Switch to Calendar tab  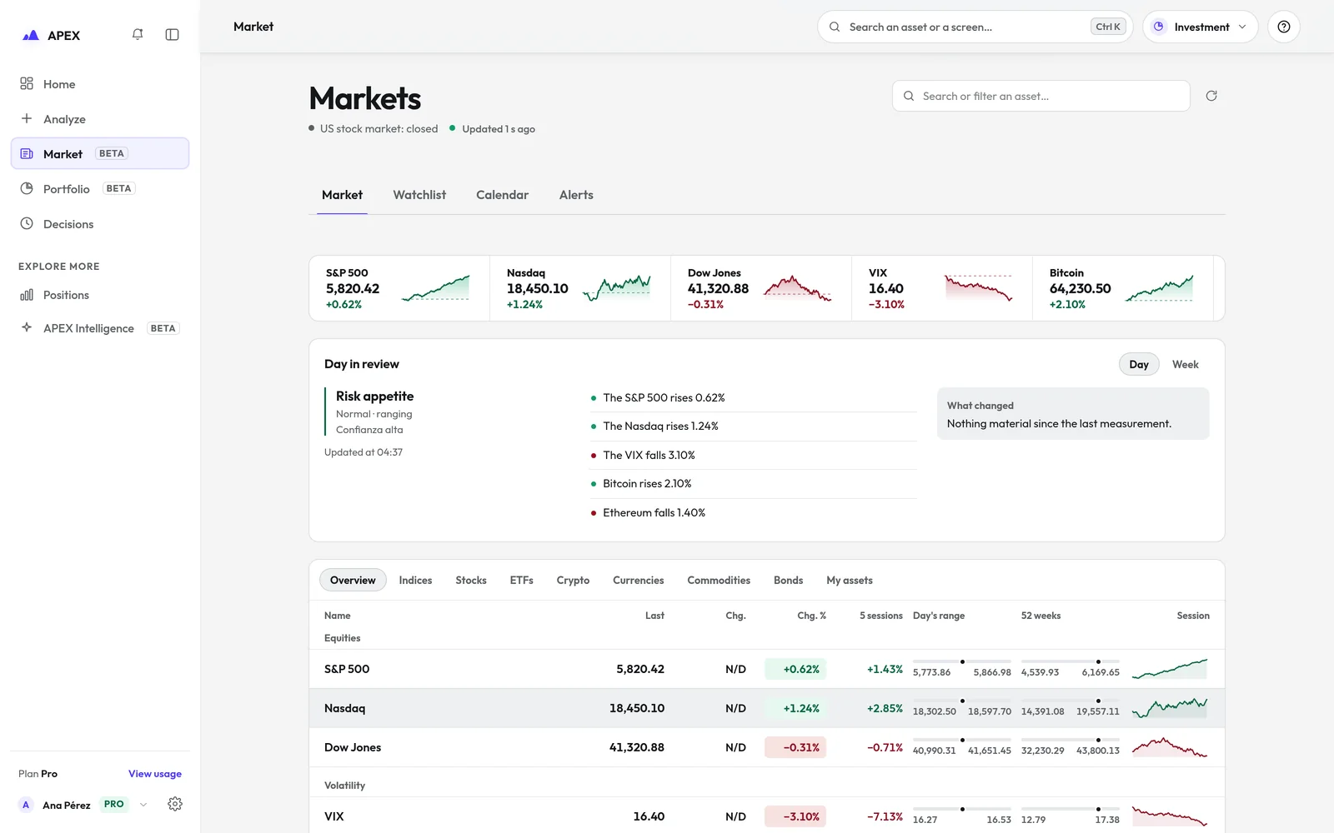[x=502, y=195]
